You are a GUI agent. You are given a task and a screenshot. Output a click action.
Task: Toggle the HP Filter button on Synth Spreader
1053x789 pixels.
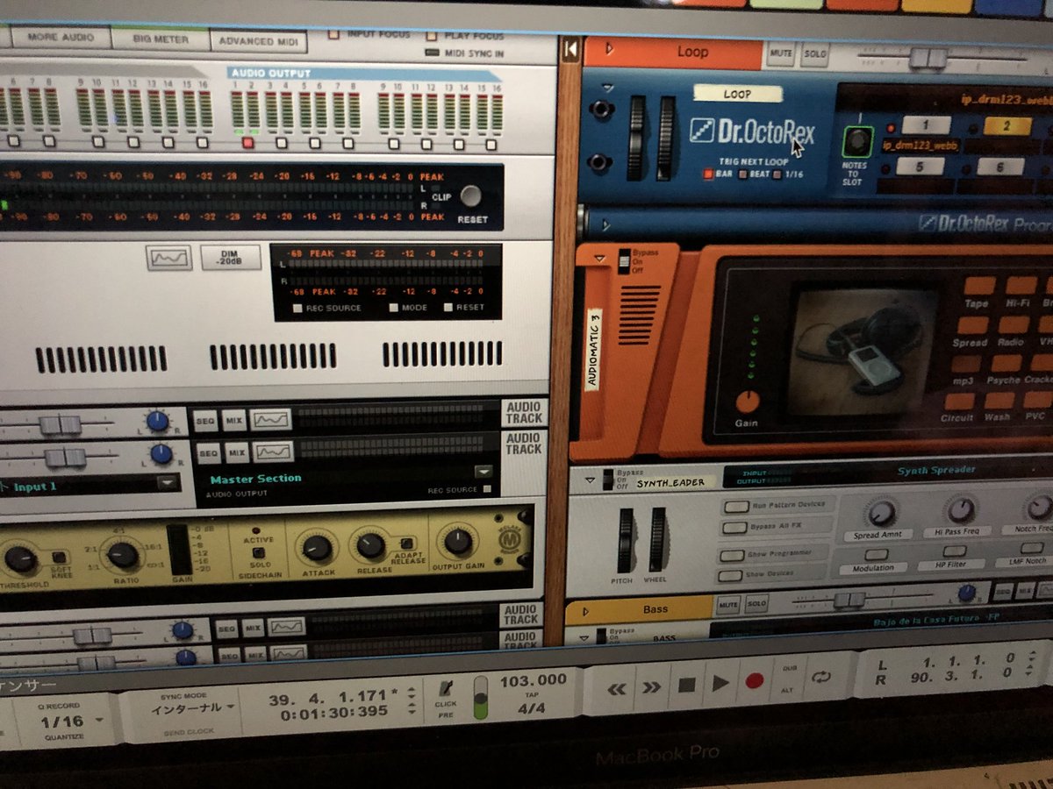point(954,552)
